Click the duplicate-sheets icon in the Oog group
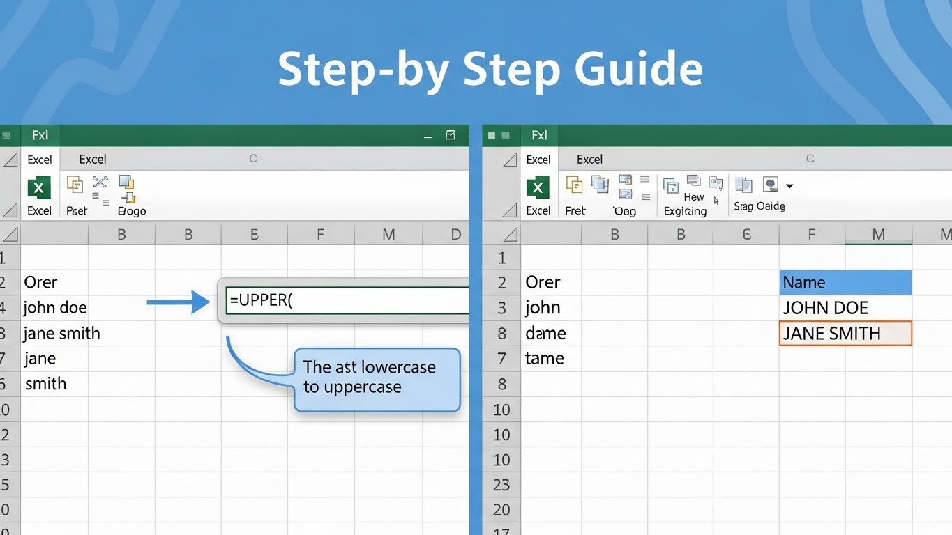The image size is (952, 535). [x=600, y=185]
